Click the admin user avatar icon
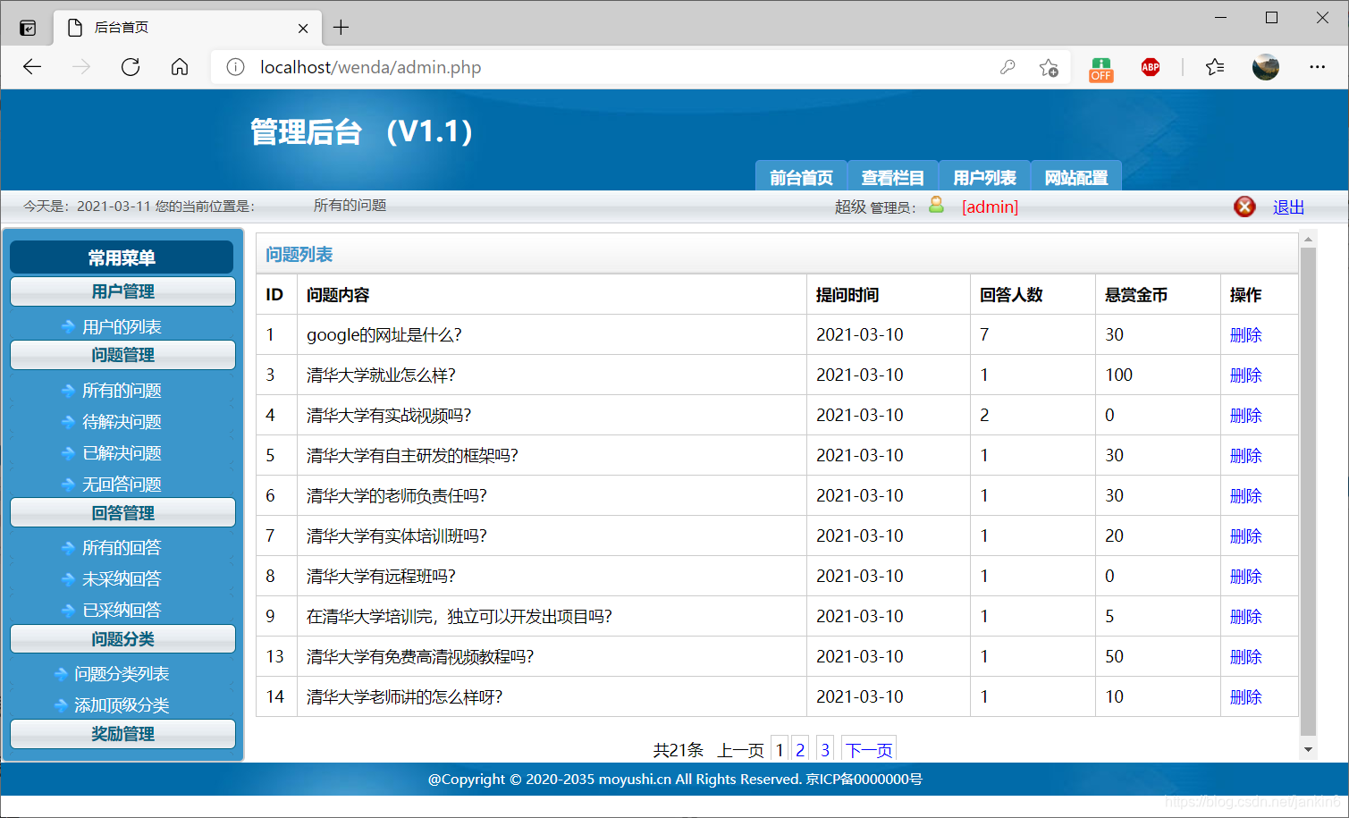Screen dimensions: 1349x818 pos(936,205)
